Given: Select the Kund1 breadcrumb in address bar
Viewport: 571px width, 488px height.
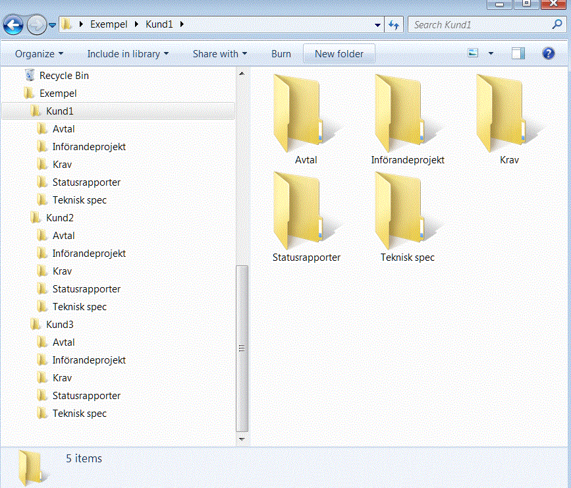Looking at the screenshot, I should click(159, 24).
